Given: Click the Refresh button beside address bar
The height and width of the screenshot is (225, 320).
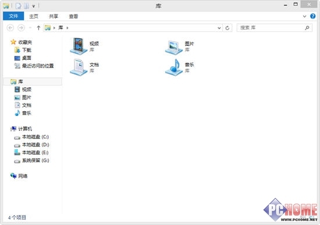Looking at the screenshot, I should (x=227, y=28).
